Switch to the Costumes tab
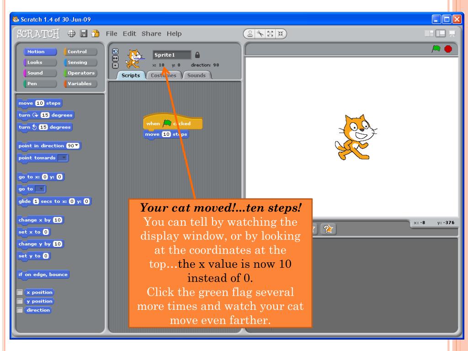The width and height of the screenshot is (468, 351). (164, 75)
